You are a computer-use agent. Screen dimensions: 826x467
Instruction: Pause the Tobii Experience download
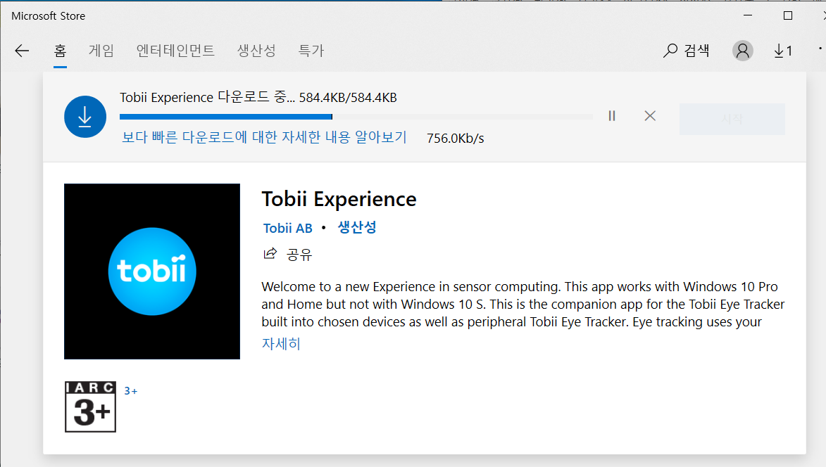click(612, 116)
